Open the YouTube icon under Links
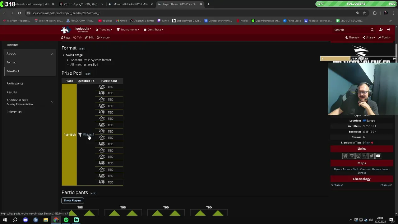This screenshot has width=398, height=224. coord(378,156)
